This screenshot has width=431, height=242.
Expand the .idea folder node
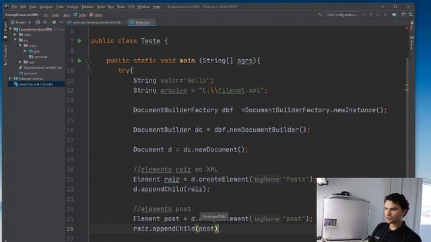(15, 35)
